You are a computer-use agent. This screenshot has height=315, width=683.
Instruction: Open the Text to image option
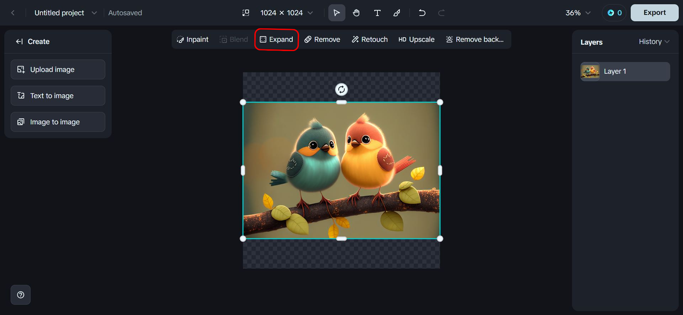(x=58, y=96)
